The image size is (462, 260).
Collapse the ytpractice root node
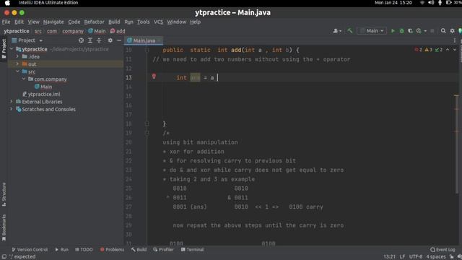[x=12, y=49]
